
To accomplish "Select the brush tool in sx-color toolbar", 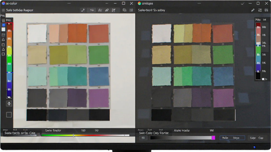I will pyautogui.click(x=107, y=10).
